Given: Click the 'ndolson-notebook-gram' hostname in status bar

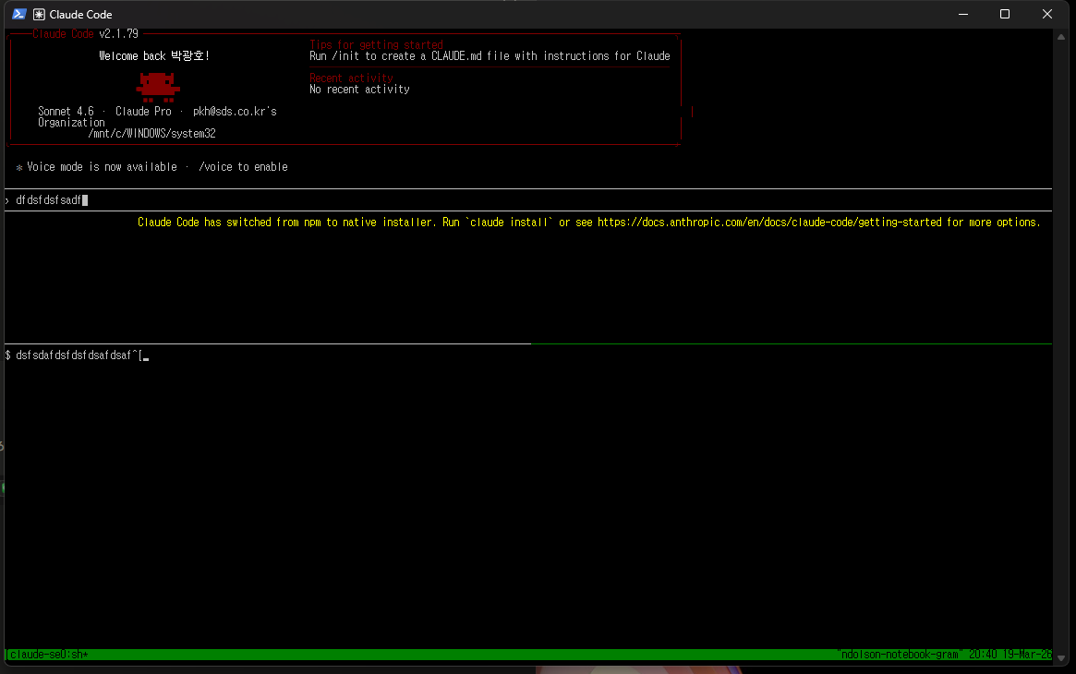Looking at the screenshot, I should point(901,654).
